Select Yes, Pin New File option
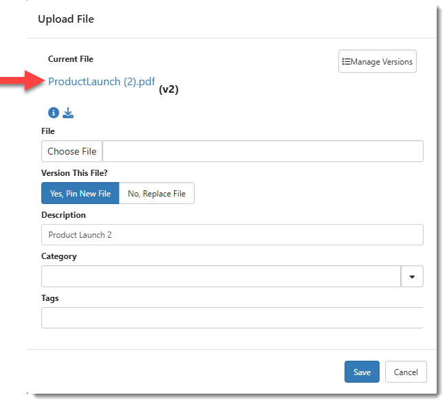The image size is (447, 404). pos(80,194)
